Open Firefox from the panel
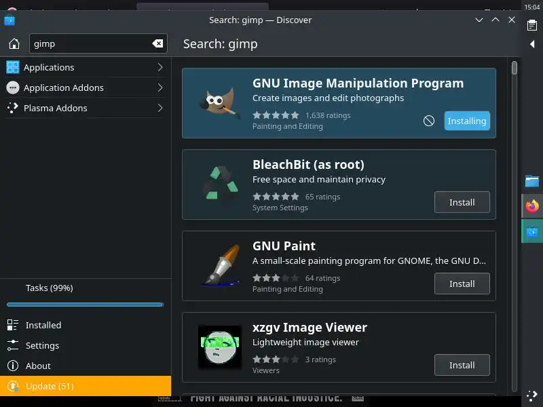Viewport: 543px width, 407px height. tap(532, 206)
